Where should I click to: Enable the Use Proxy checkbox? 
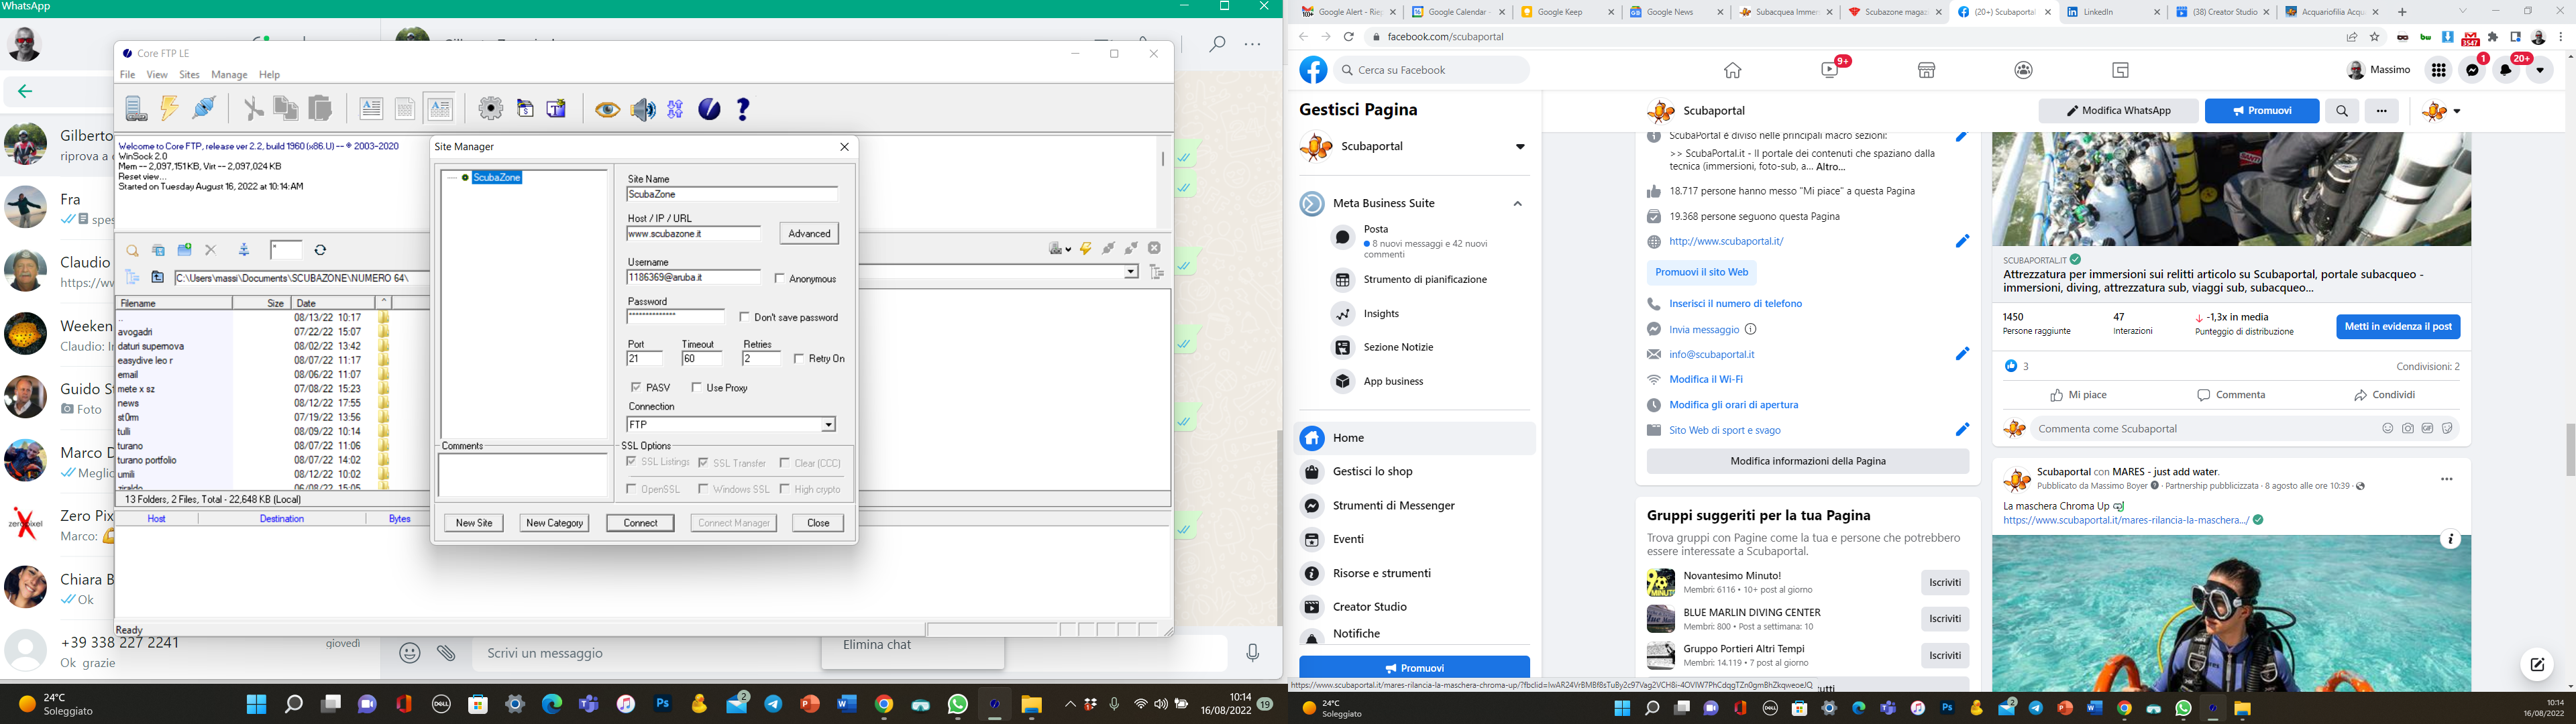696,387
